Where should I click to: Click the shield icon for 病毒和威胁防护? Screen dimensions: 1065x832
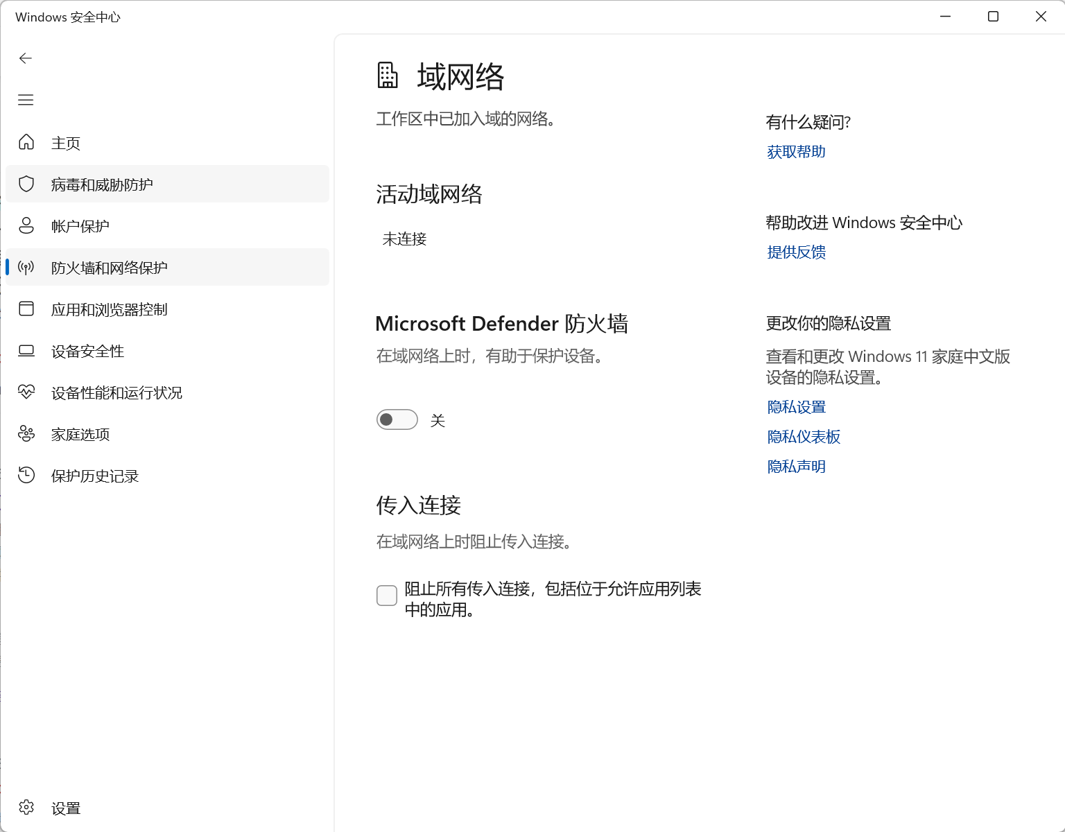coord(26,184)
